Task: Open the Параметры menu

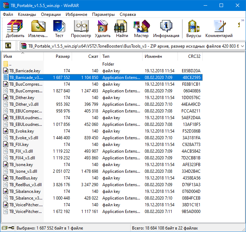Action: click(x=103, y=14)
